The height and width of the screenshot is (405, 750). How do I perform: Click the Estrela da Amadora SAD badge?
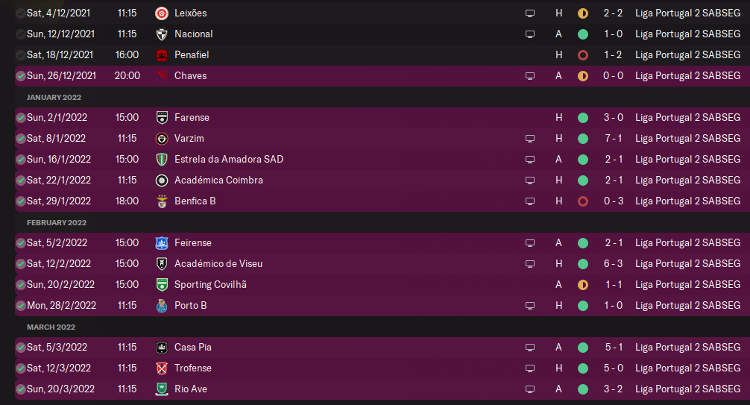[162, 160]
